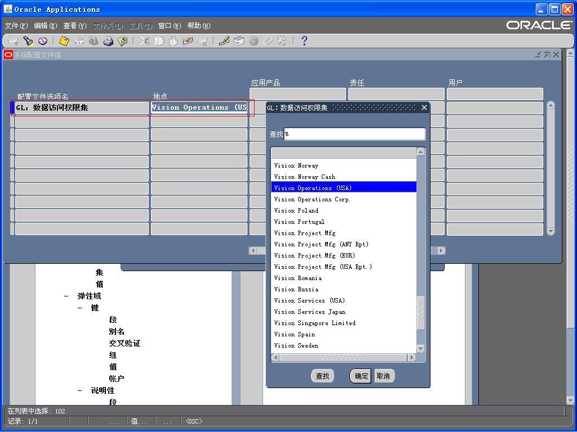Viewport: 577px width, 432px height.
Task: Select Vision Portugal in the list
Action: coord(344,222)
